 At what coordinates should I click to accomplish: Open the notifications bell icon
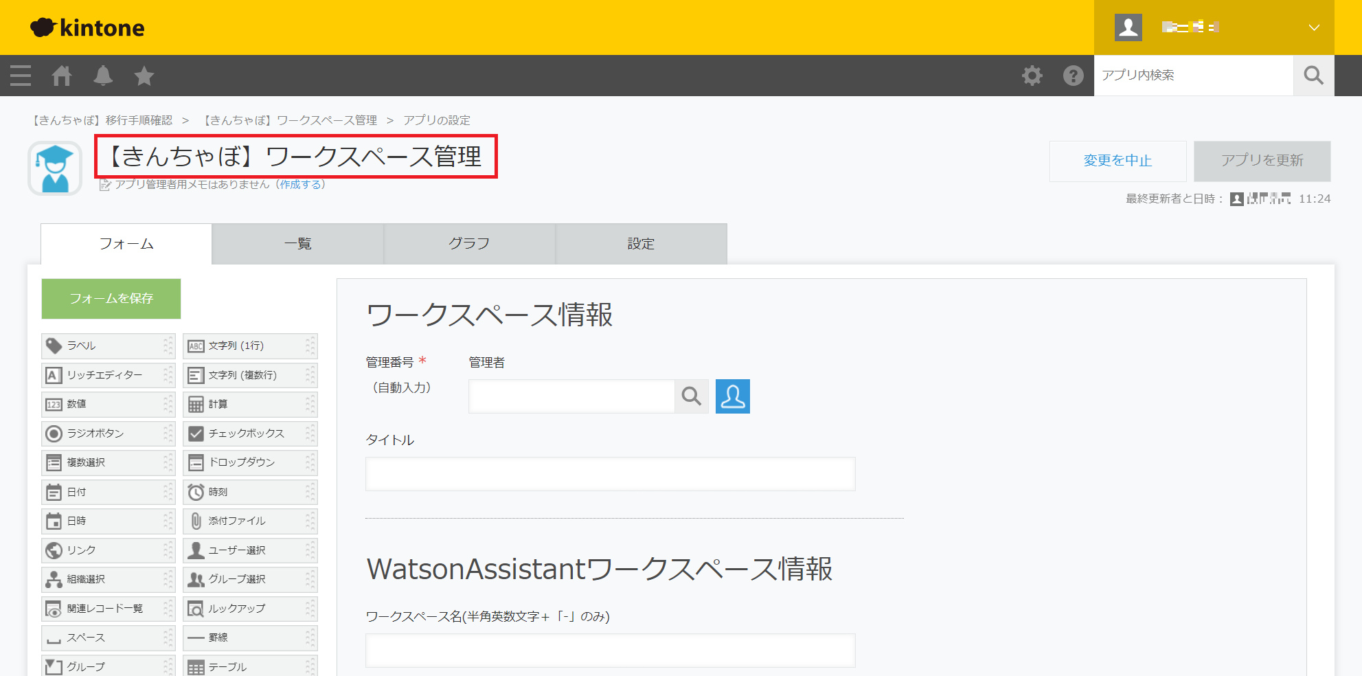tap(103, 76)
